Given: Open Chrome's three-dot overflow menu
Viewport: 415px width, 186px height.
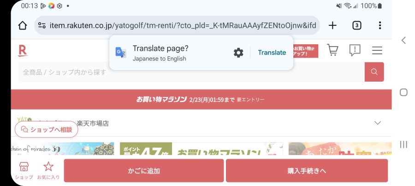Looking at the screenshot, I should 379,25.
